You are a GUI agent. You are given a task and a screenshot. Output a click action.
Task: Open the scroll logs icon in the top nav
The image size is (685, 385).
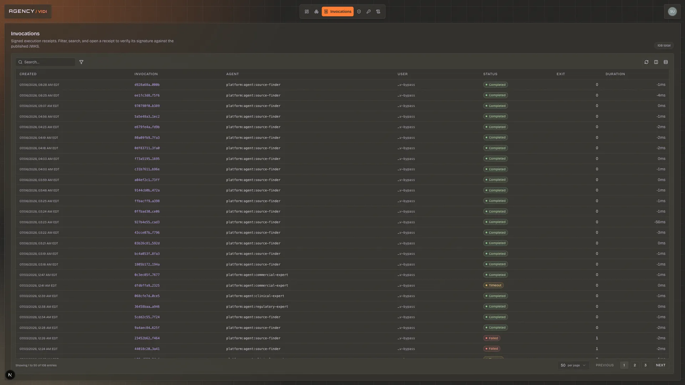(x=378, y=11)
